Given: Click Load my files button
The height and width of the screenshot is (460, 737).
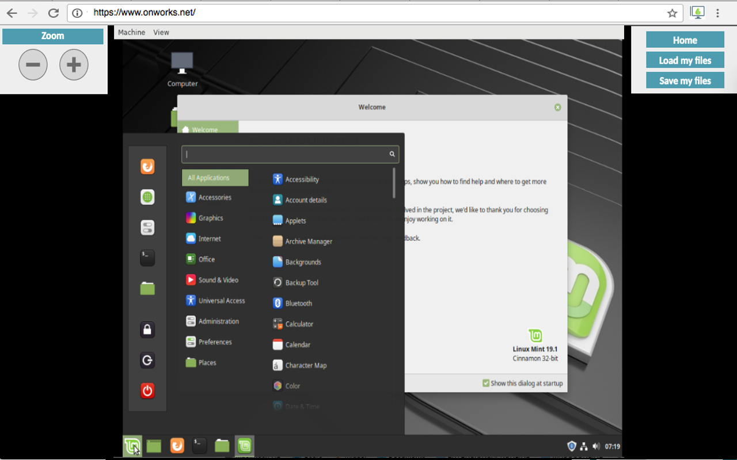Looking at the screenshot, I should [x=685, y=60].
